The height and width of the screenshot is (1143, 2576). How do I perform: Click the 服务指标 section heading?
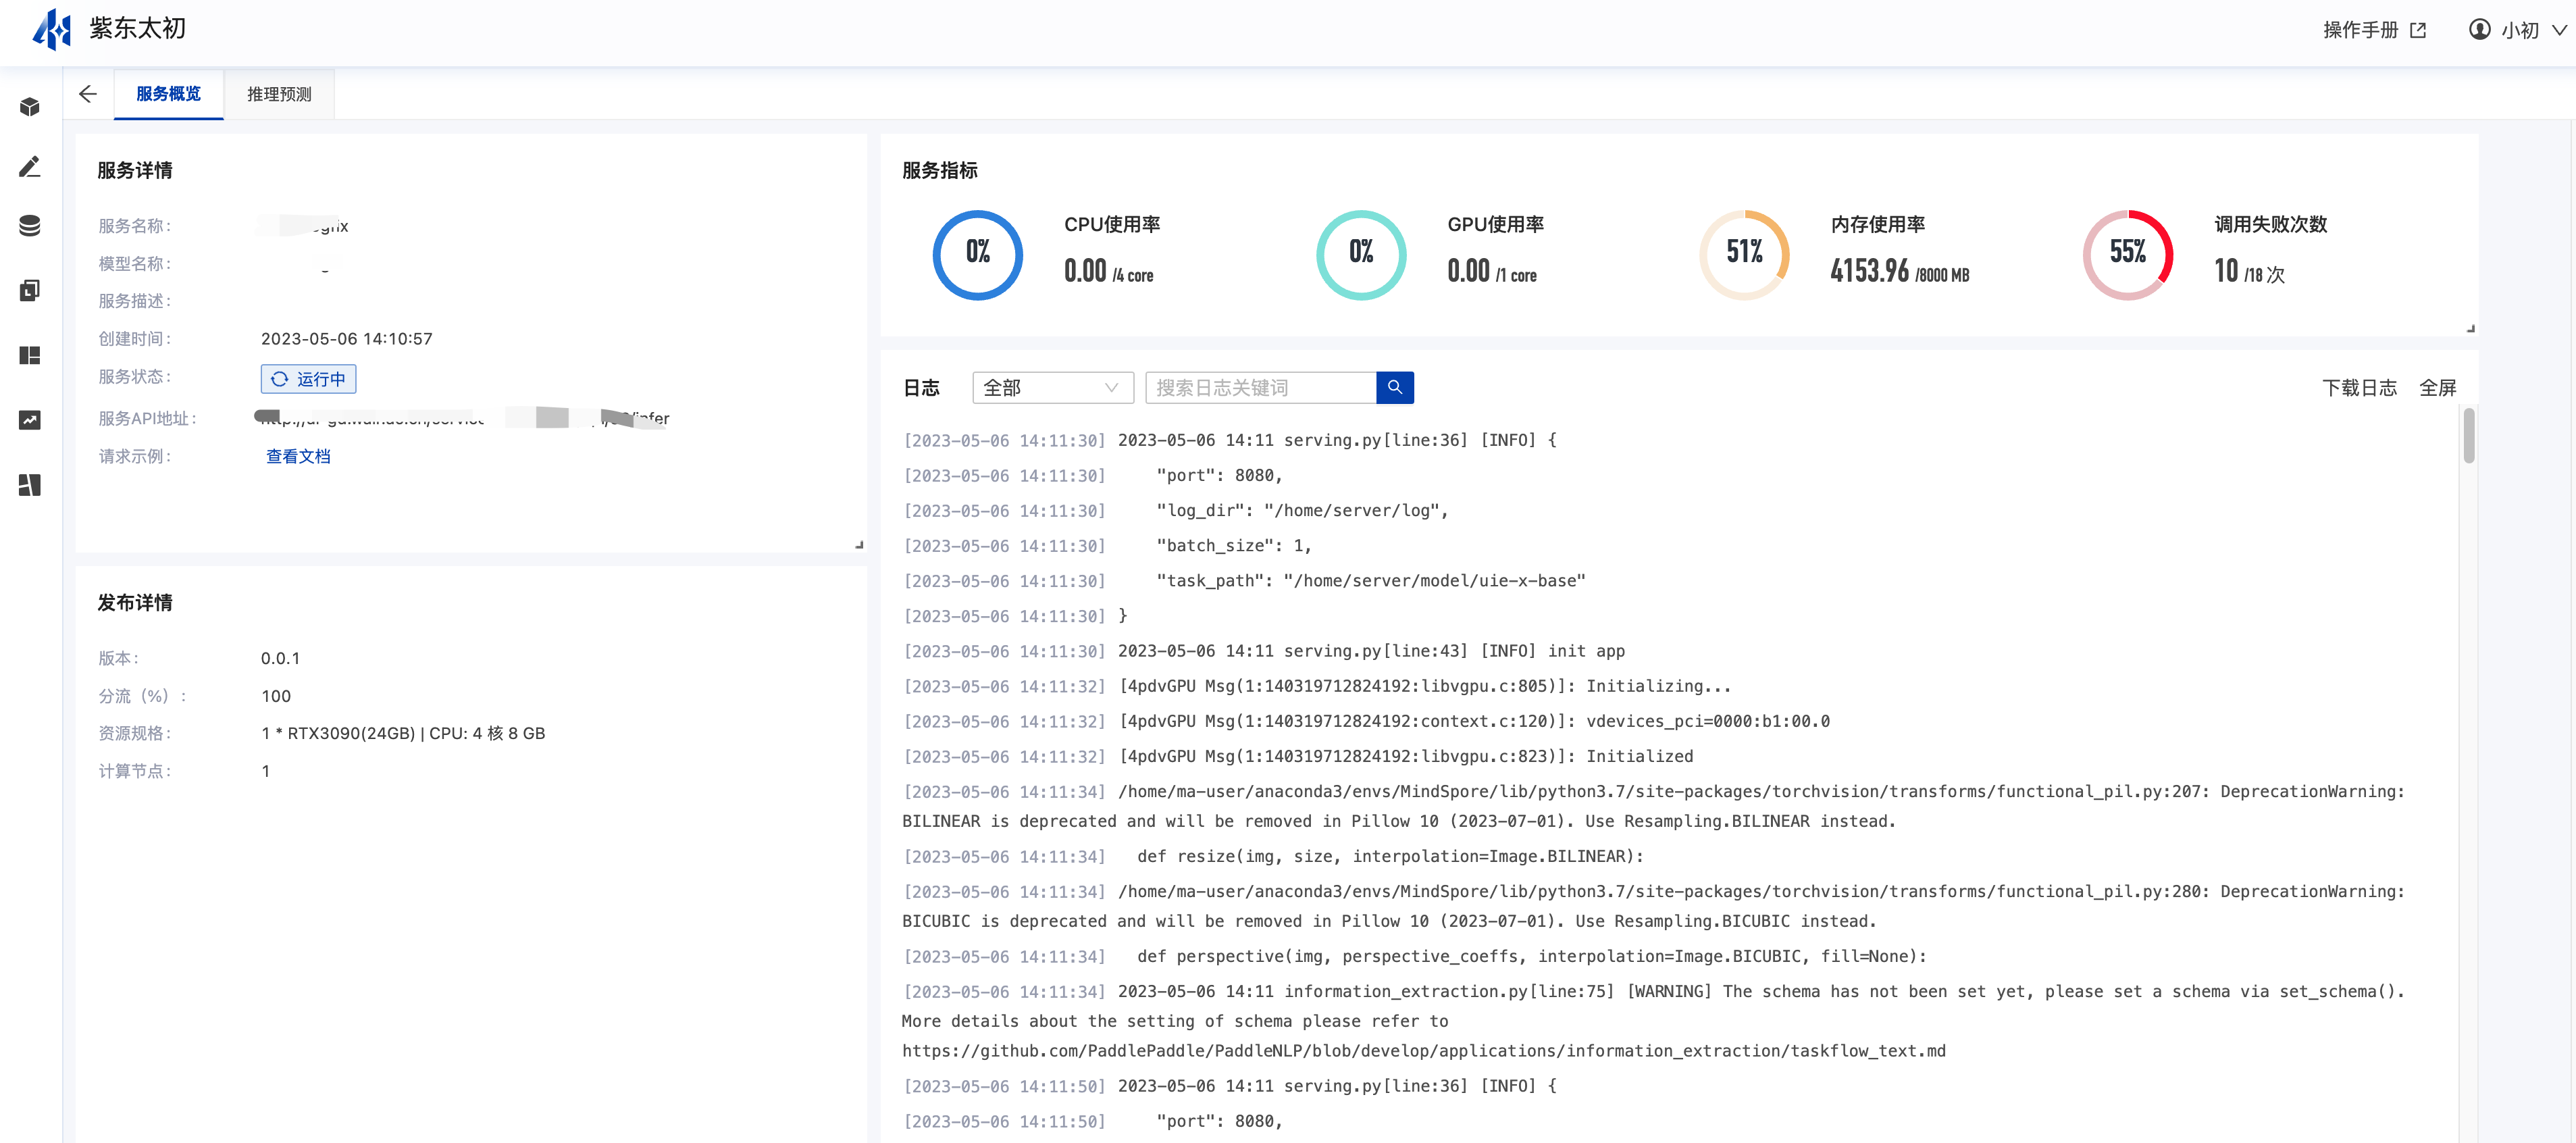click(939, 170)
